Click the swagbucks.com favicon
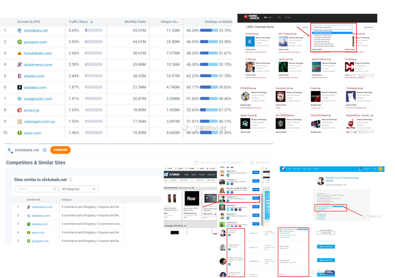 pyautogui.click(x=19, y=99)
